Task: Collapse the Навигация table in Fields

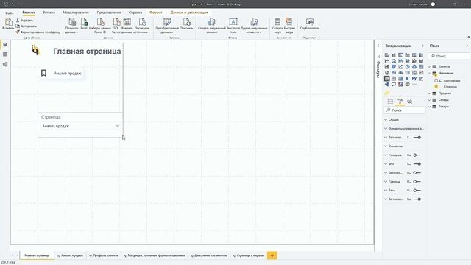Action: 429,73
